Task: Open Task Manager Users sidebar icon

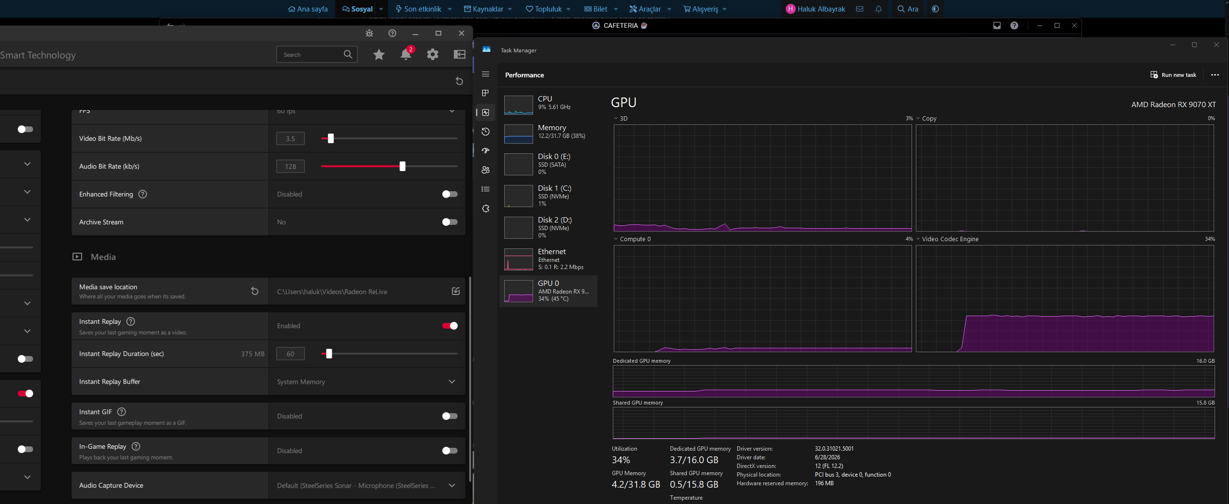Action: point(486,170)
